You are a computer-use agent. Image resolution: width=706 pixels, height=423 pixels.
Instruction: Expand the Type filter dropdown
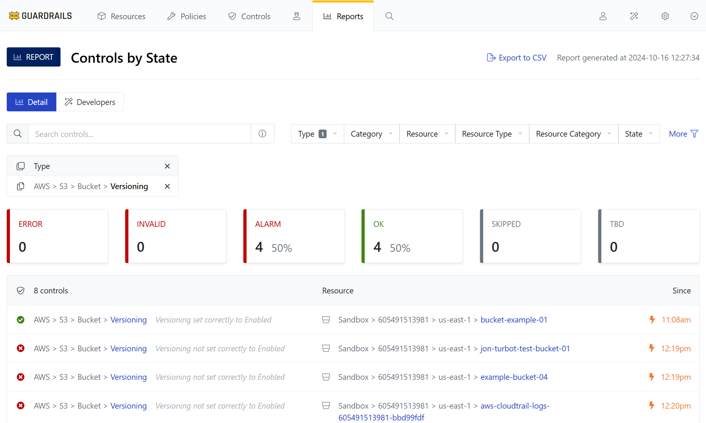coord(317,134)
